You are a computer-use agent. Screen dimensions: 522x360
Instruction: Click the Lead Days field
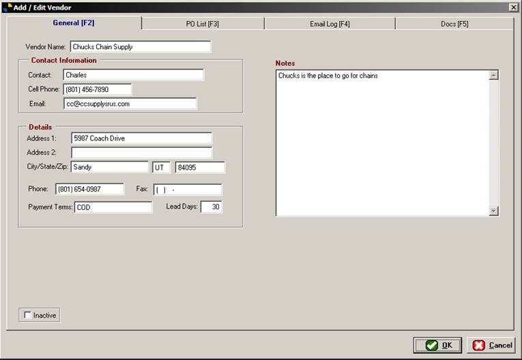(x=212, y=207)
